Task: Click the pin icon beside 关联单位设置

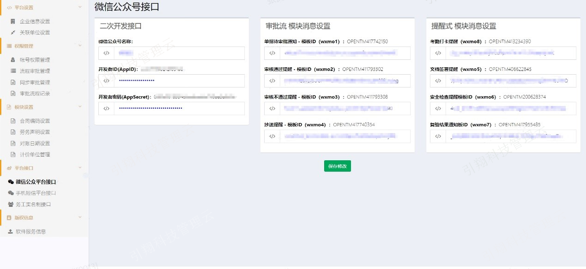Action: coord(13,32)
